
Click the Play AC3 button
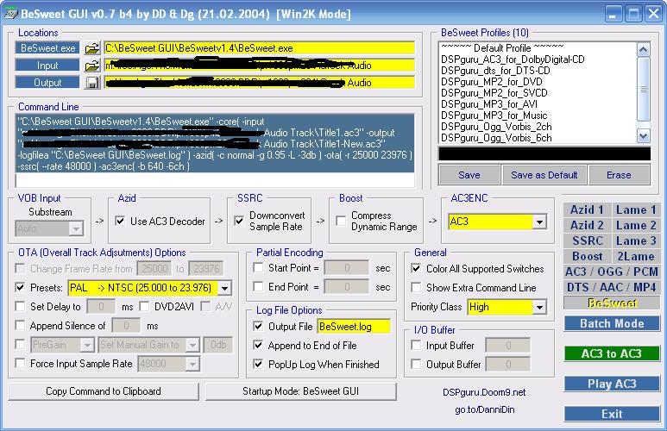point(612,384)
